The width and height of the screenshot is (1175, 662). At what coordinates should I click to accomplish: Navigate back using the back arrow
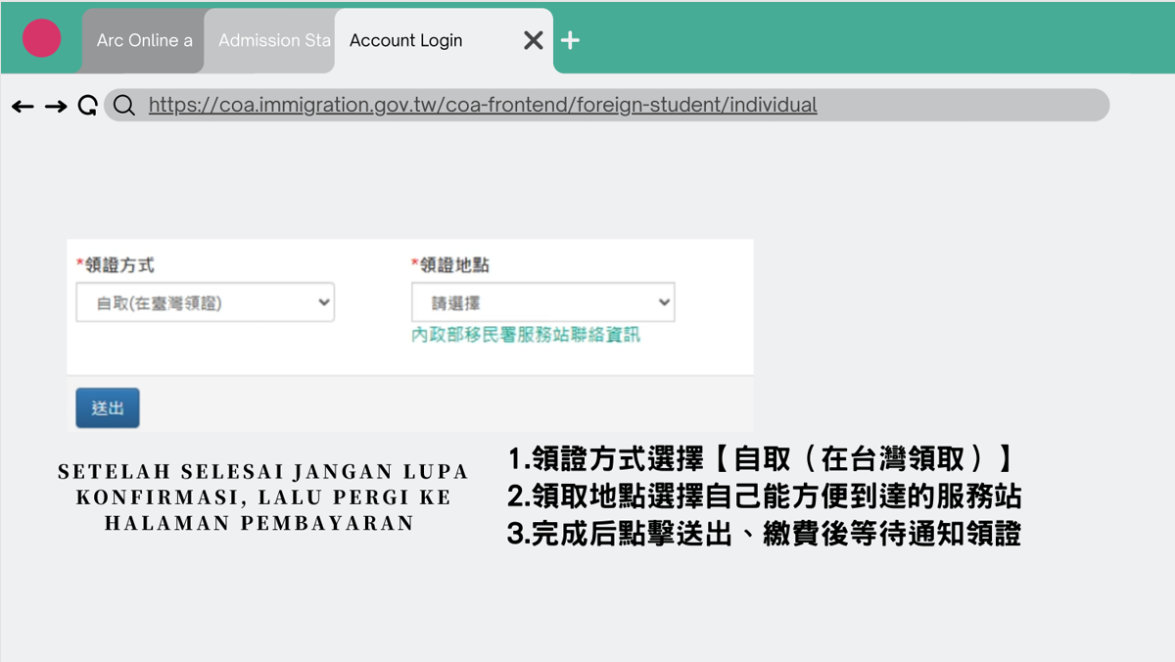23,105
